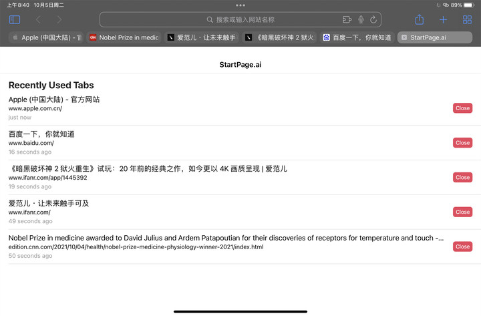Close the Apple (中国大陆) recent entry

tap(462, 108)
